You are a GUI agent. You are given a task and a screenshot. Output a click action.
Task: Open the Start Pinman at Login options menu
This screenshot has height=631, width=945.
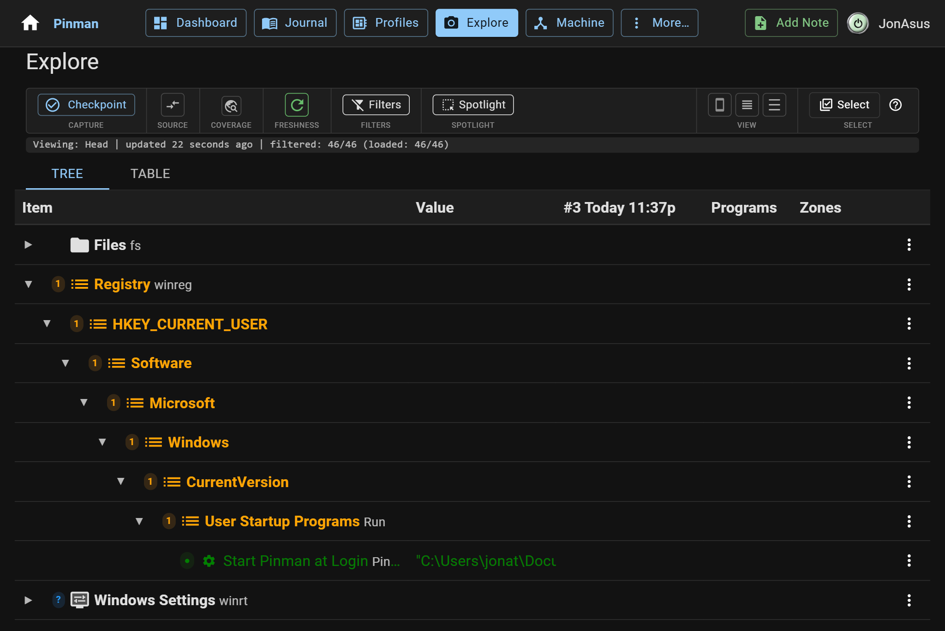click(909, 560)
